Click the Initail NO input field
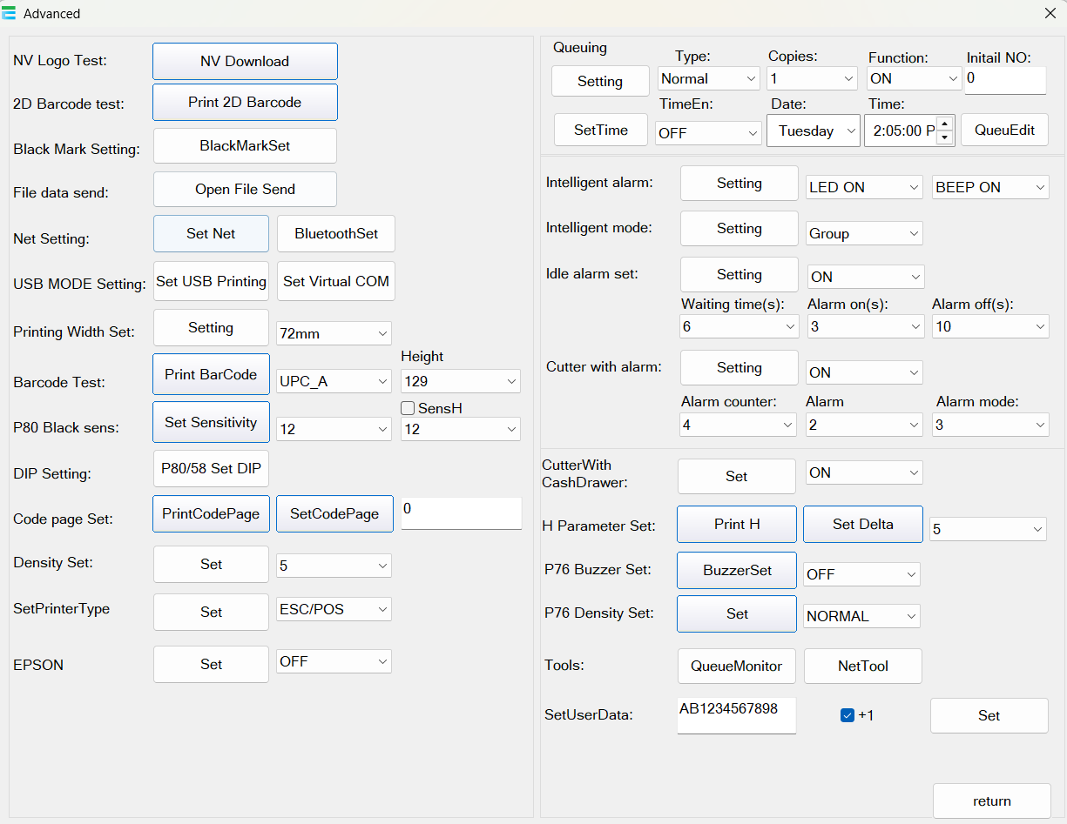This screenshot has height=824, width=1067. coord(1004,80)
